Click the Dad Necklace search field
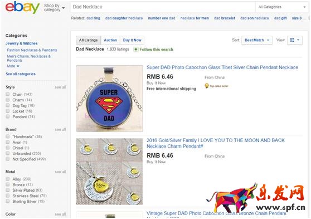The image size is (311, 219). click(163, 7)
